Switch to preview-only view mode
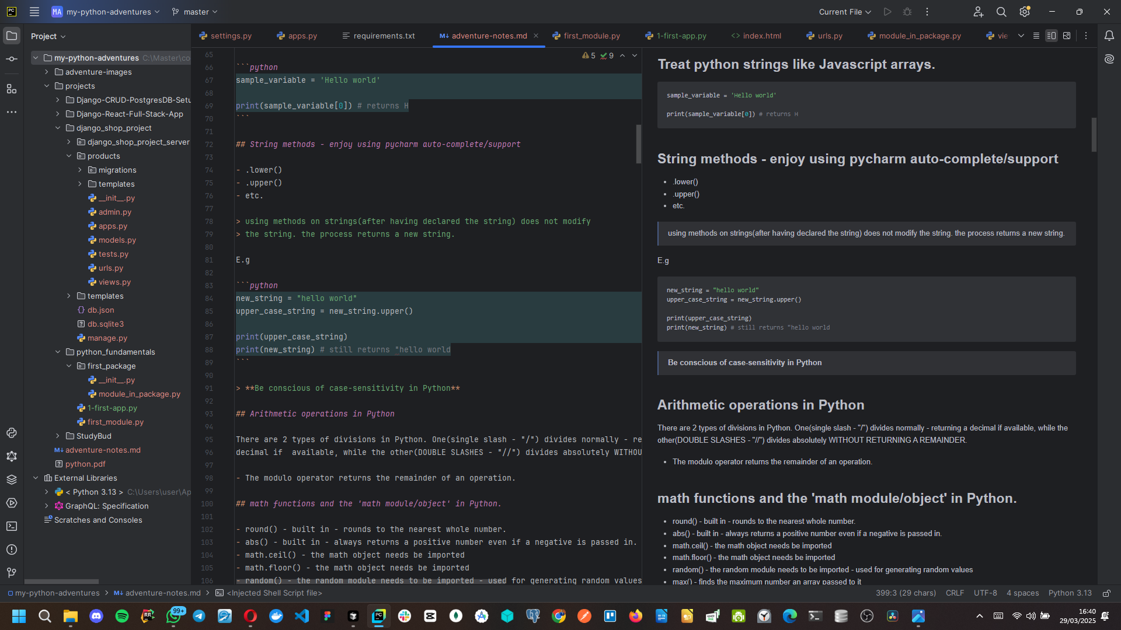The height and width of the screenshot is (630, 1121). 1067,36
